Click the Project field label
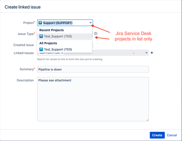 (x=28, y=23)
